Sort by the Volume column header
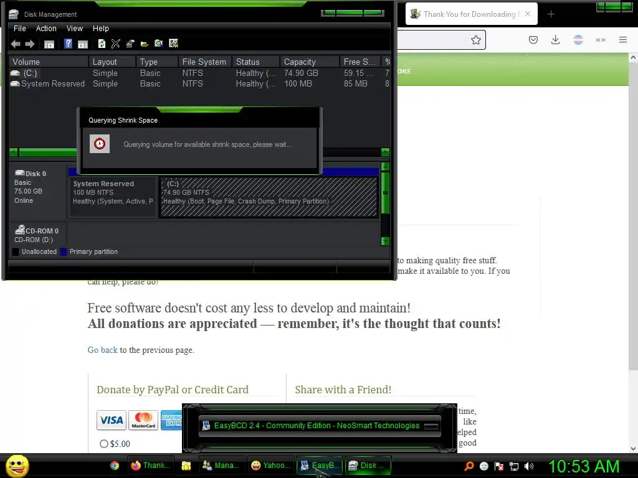Viewport: 638px width, 478px height. pos(49,62)
